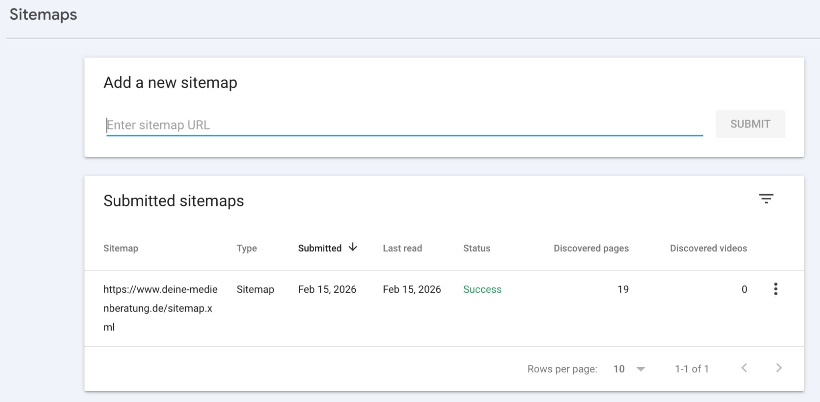Open the deine-medienberatung.de sitemap link

[161, 308]
